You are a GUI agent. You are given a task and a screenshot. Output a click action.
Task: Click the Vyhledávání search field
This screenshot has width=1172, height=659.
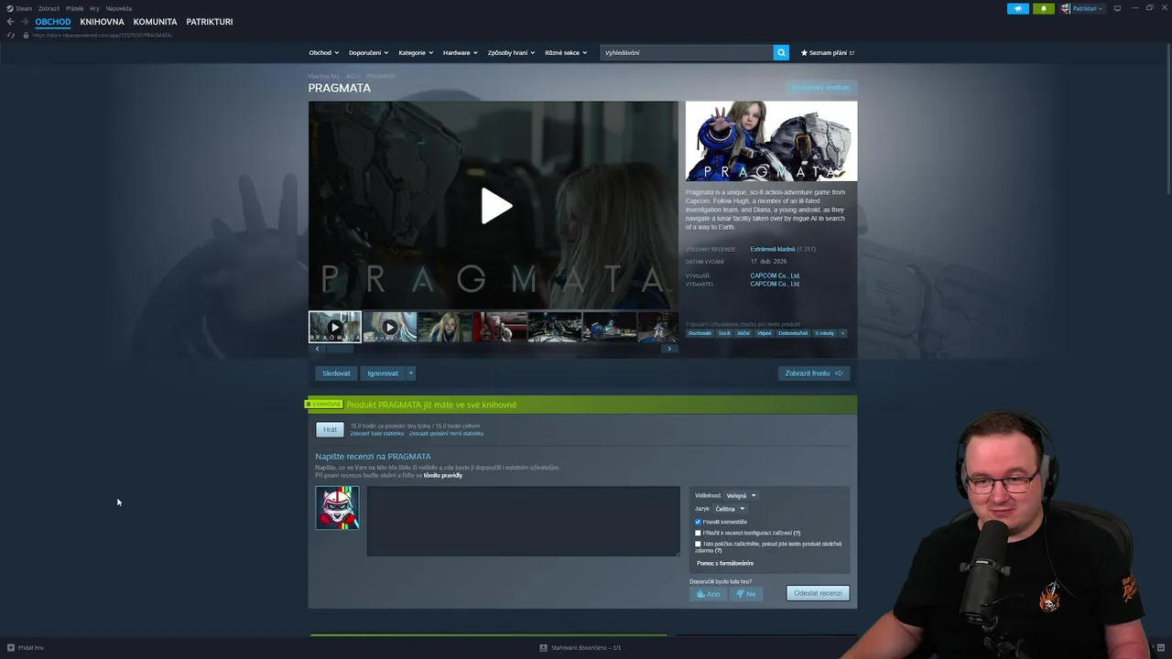tap(687, 52)
